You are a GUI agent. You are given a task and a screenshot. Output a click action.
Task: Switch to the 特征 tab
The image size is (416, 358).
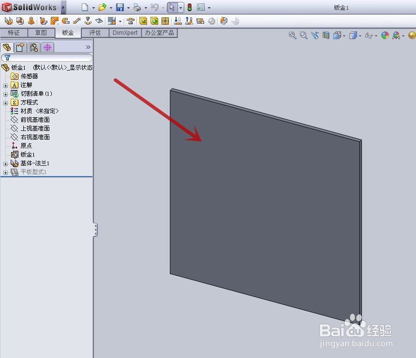(x=14, y=33)
